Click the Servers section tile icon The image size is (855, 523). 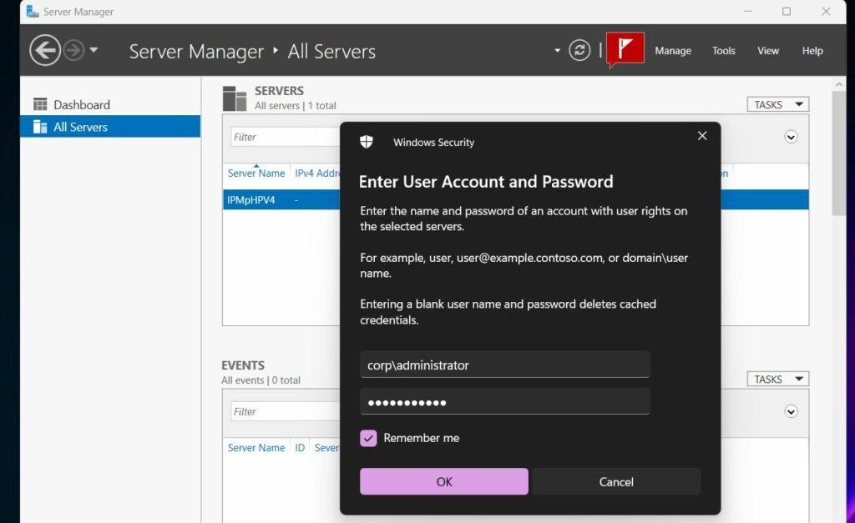click(x=235, y=98)
